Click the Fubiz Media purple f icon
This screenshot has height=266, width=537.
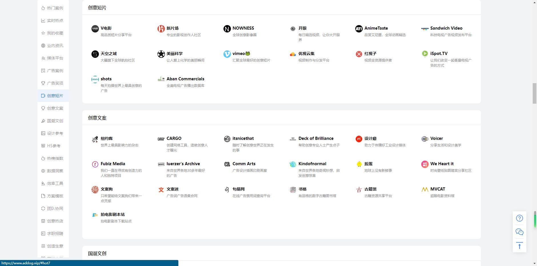[x=95, y=164]
